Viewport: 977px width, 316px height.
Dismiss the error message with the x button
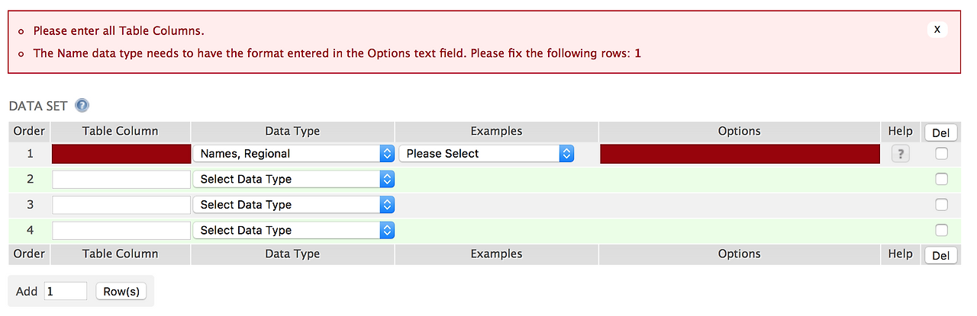937,30
